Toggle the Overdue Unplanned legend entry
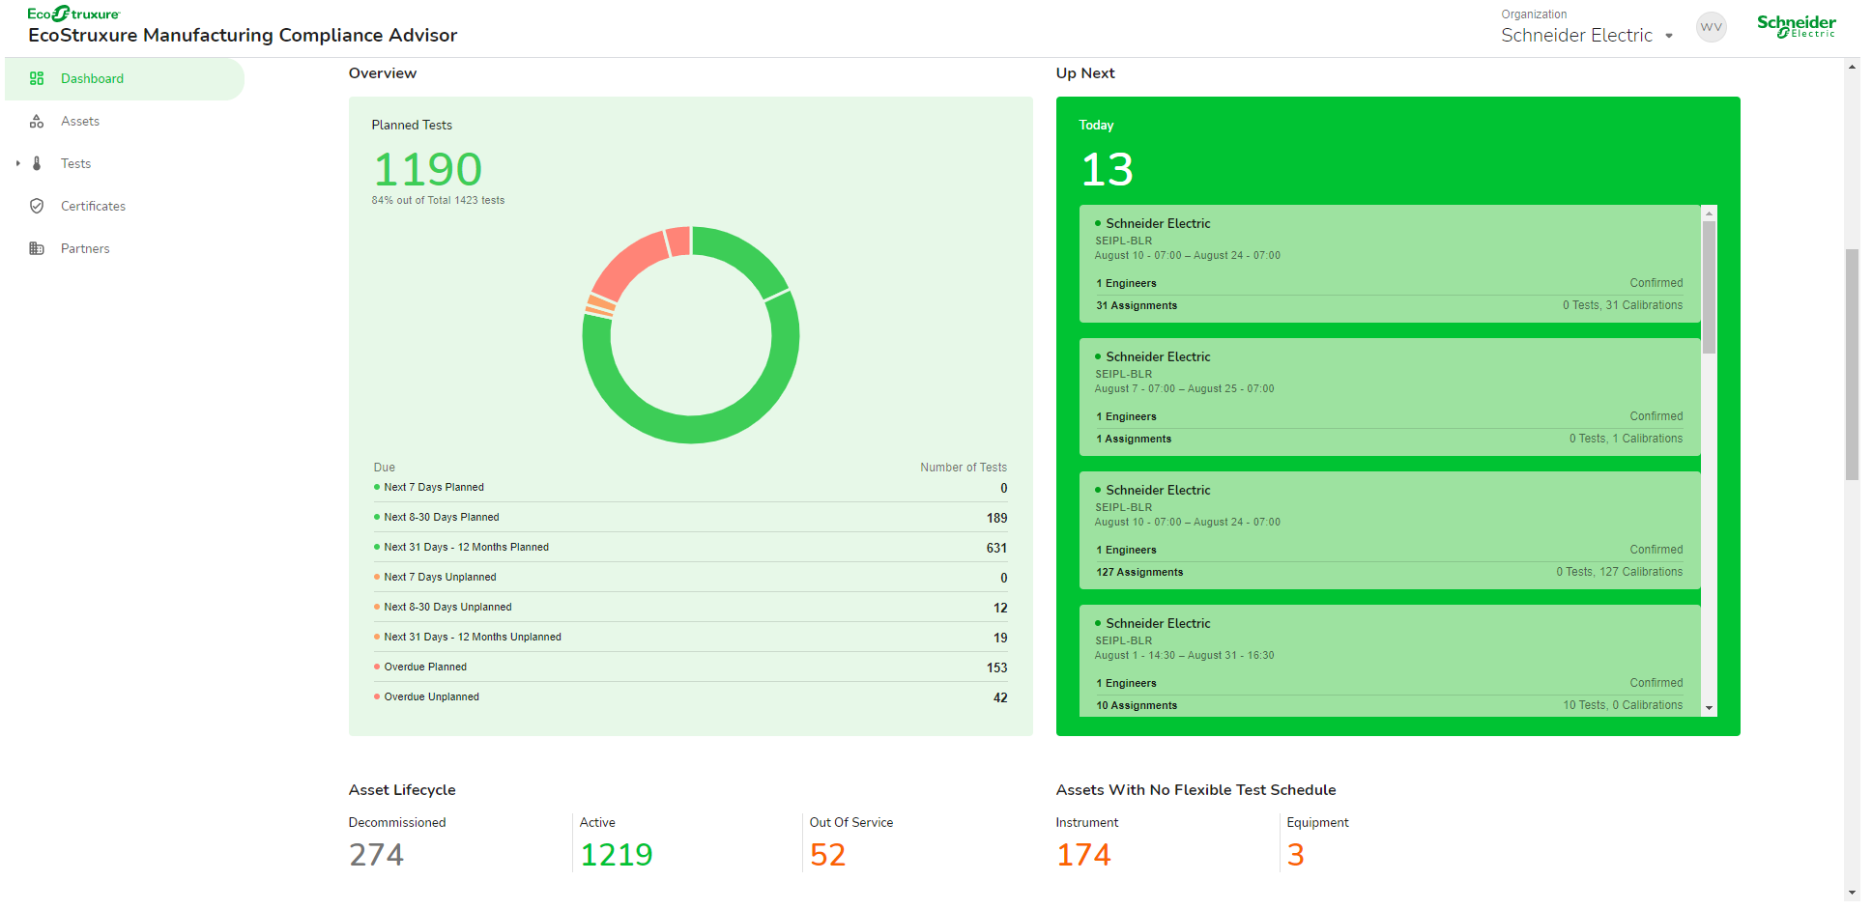This screenshot has height=909, width=1872. [430, 696]
